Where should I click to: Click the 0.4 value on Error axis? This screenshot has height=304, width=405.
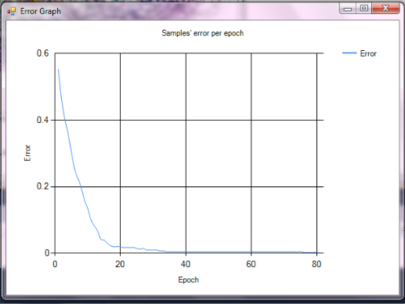click(x=42, y=120)
